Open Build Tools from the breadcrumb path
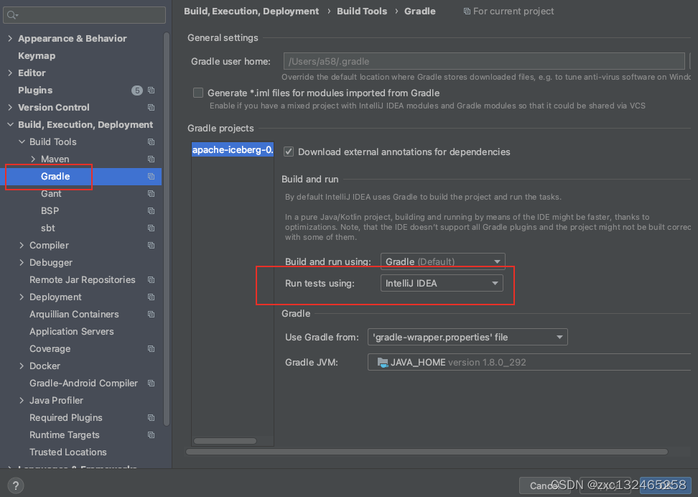The width and height of the screenshot is (698, 497). coord(361,11)
